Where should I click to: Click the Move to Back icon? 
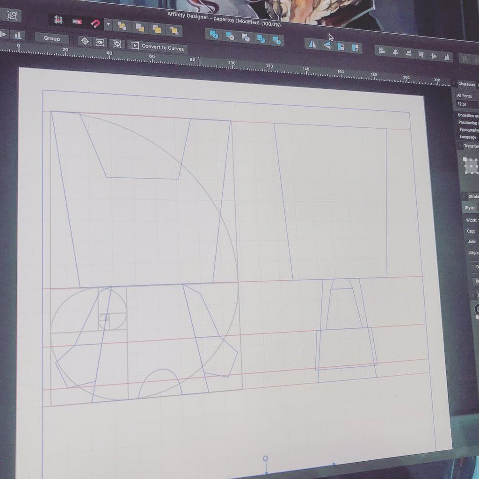(122, 26)
